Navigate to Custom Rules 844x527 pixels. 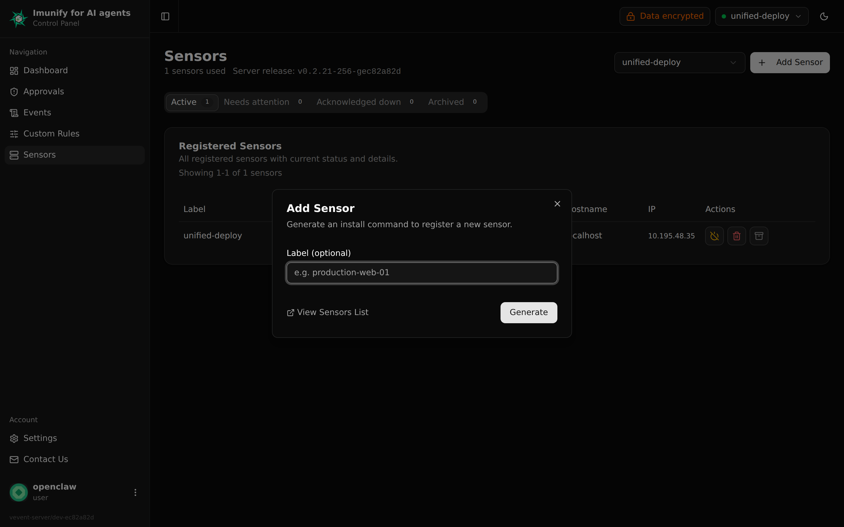(x=75, y=134)
